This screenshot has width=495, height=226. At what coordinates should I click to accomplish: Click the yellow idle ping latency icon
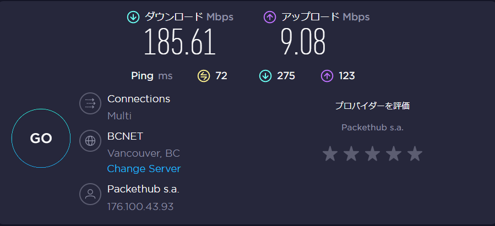[204, 76]
